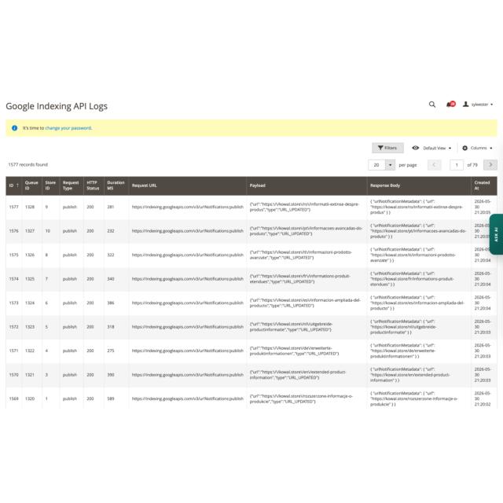Click Duration MS value 318
This screenshot has height=503, width=503.
coord(111,327)
